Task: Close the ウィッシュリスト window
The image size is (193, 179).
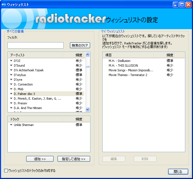Action: [188, 5]
